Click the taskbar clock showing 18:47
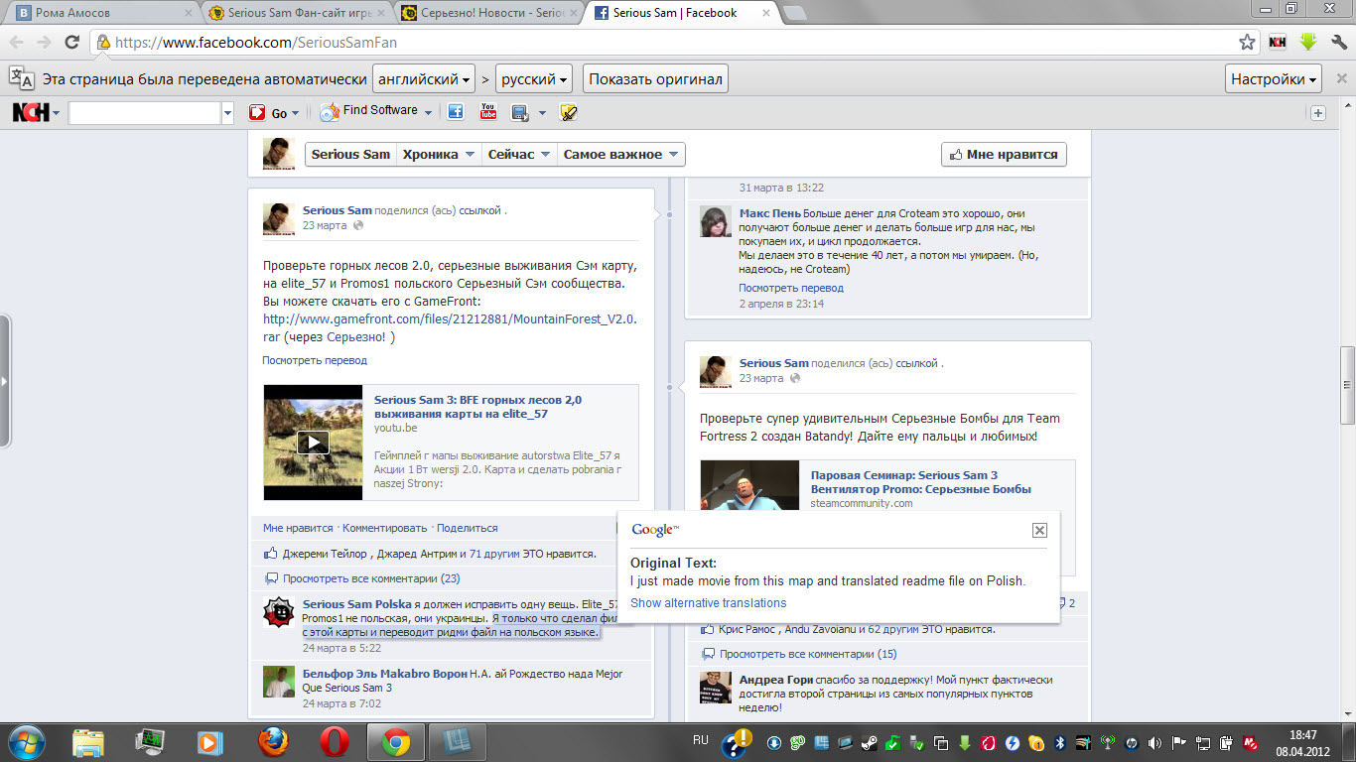This screenshot has width=1356, height=762. coord(1302,742)
